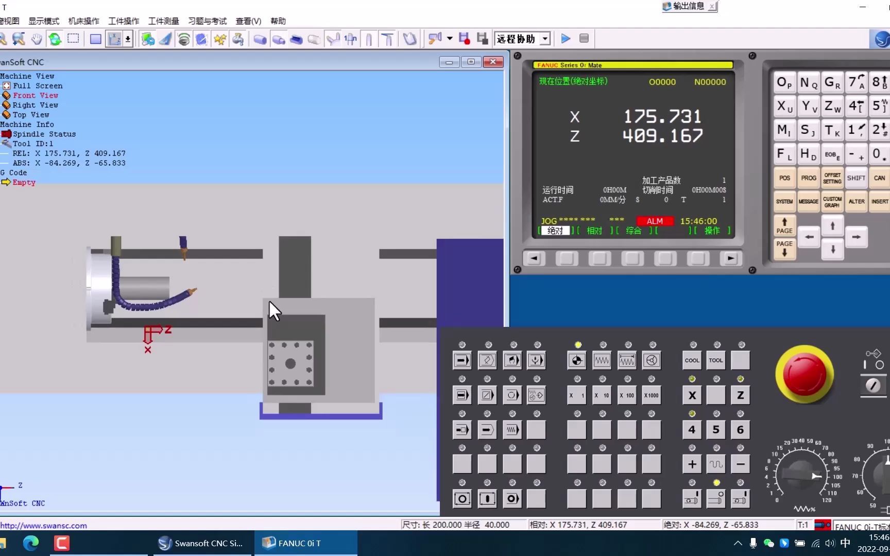Select Full Screen in the Machine View list
This screenshot has height=556, width=890.
(38, 86)
